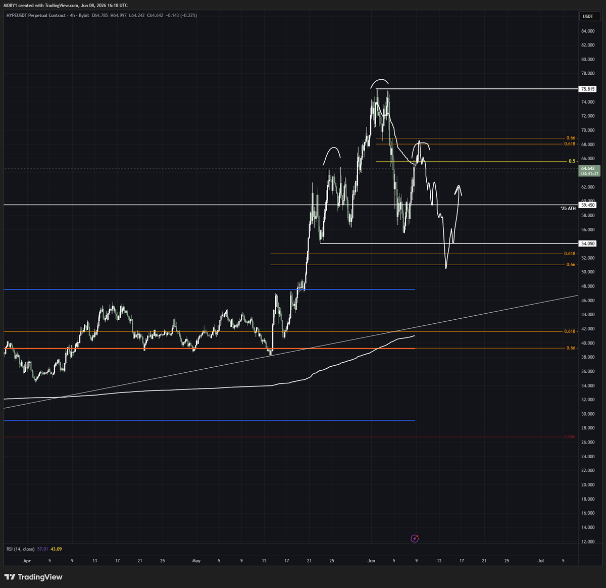Screen dimensions: 606x588
Task: Select the RSI (14, close) indicator label
Action: pos(20,549)
